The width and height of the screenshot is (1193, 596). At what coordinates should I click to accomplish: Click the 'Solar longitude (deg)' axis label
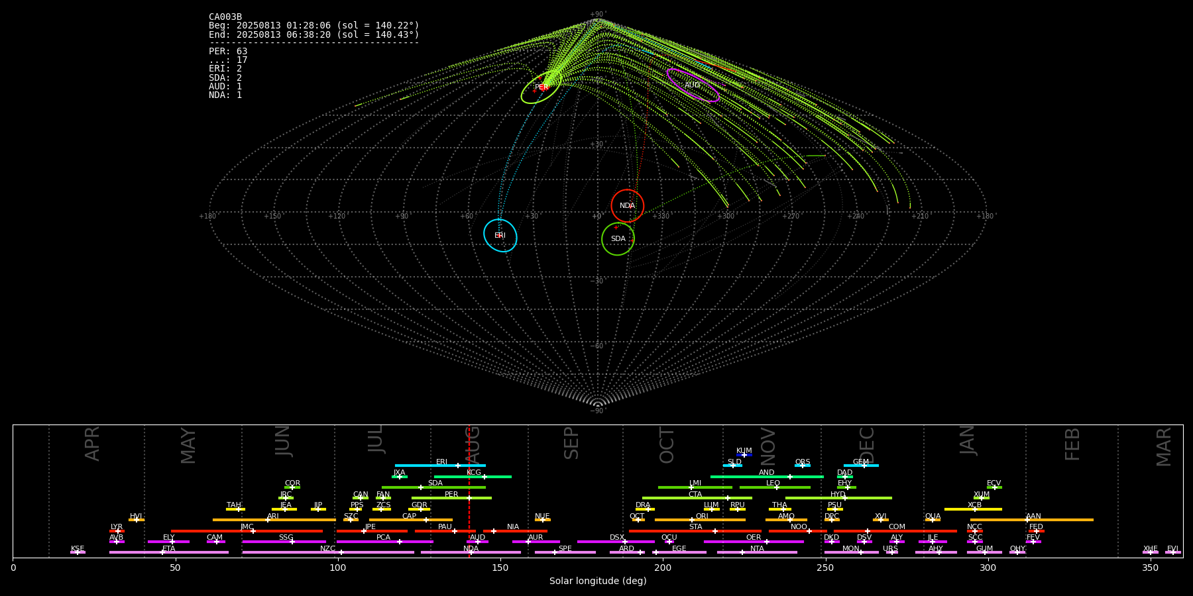pyautogui.click(x=598, y=581)
